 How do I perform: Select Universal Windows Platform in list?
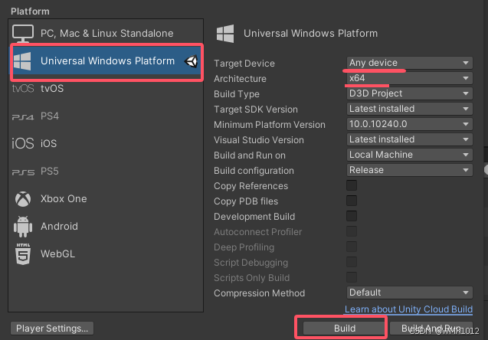click(x=106, y=61)
